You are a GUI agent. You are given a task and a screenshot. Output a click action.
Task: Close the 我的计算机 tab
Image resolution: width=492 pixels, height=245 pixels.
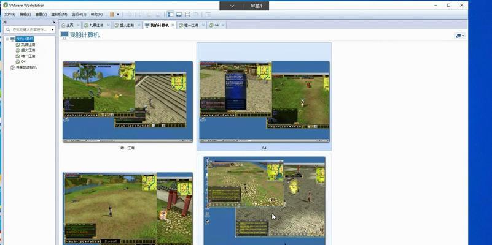(173, 25)
